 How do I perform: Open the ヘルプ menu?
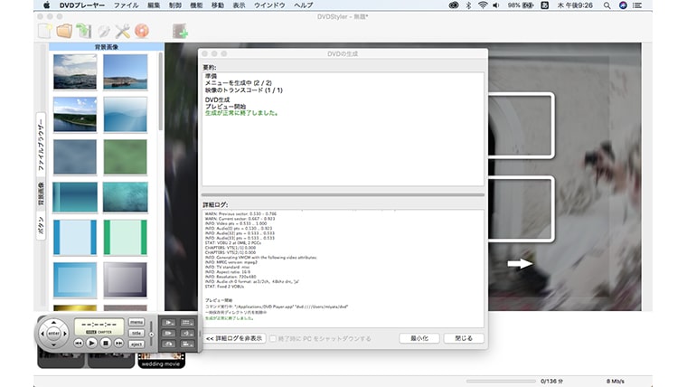click(303, 5)
